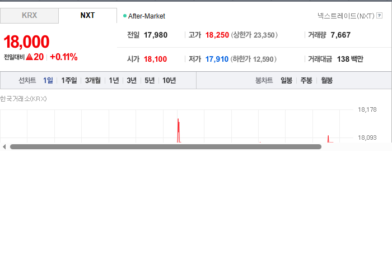This screenshot has width=392, height=275.
Task: Click the 18,178 chart axis label
Action: click(x=367, y=109)
